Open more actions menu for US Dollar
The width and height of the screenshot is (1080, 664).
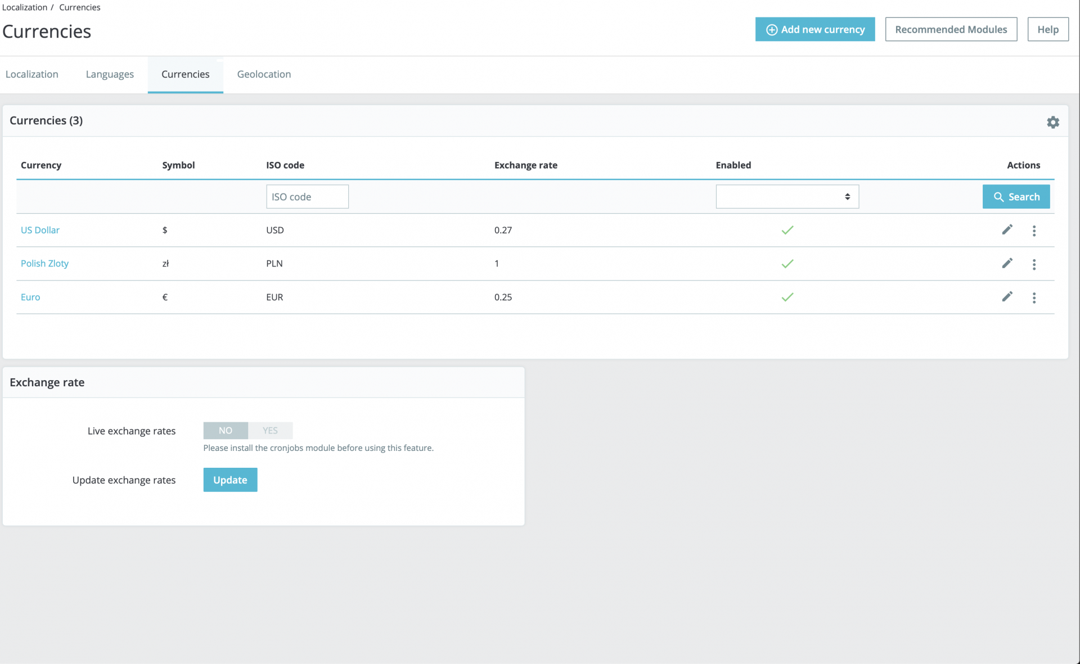click(1034, 231)
